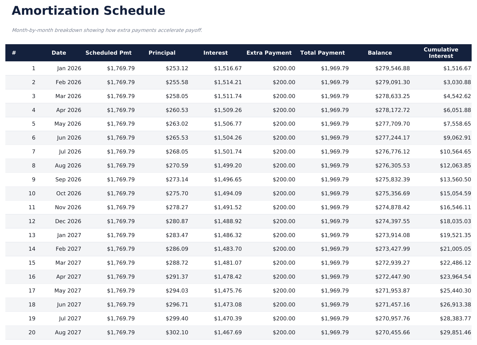
Task: Select row number 17
Action: (x=32, y=291)
